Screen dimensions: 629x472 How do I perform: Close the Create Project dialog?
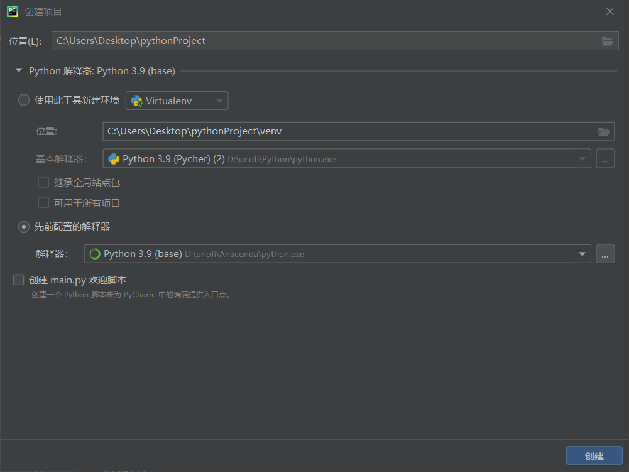[x=610, y=11]
